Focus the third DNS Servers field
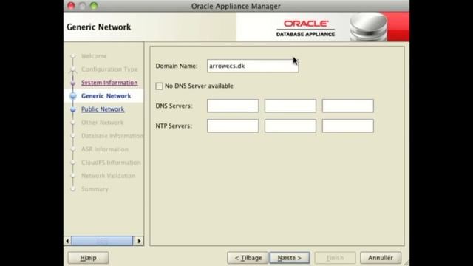The image size is (473, 266). coord(348,106)
